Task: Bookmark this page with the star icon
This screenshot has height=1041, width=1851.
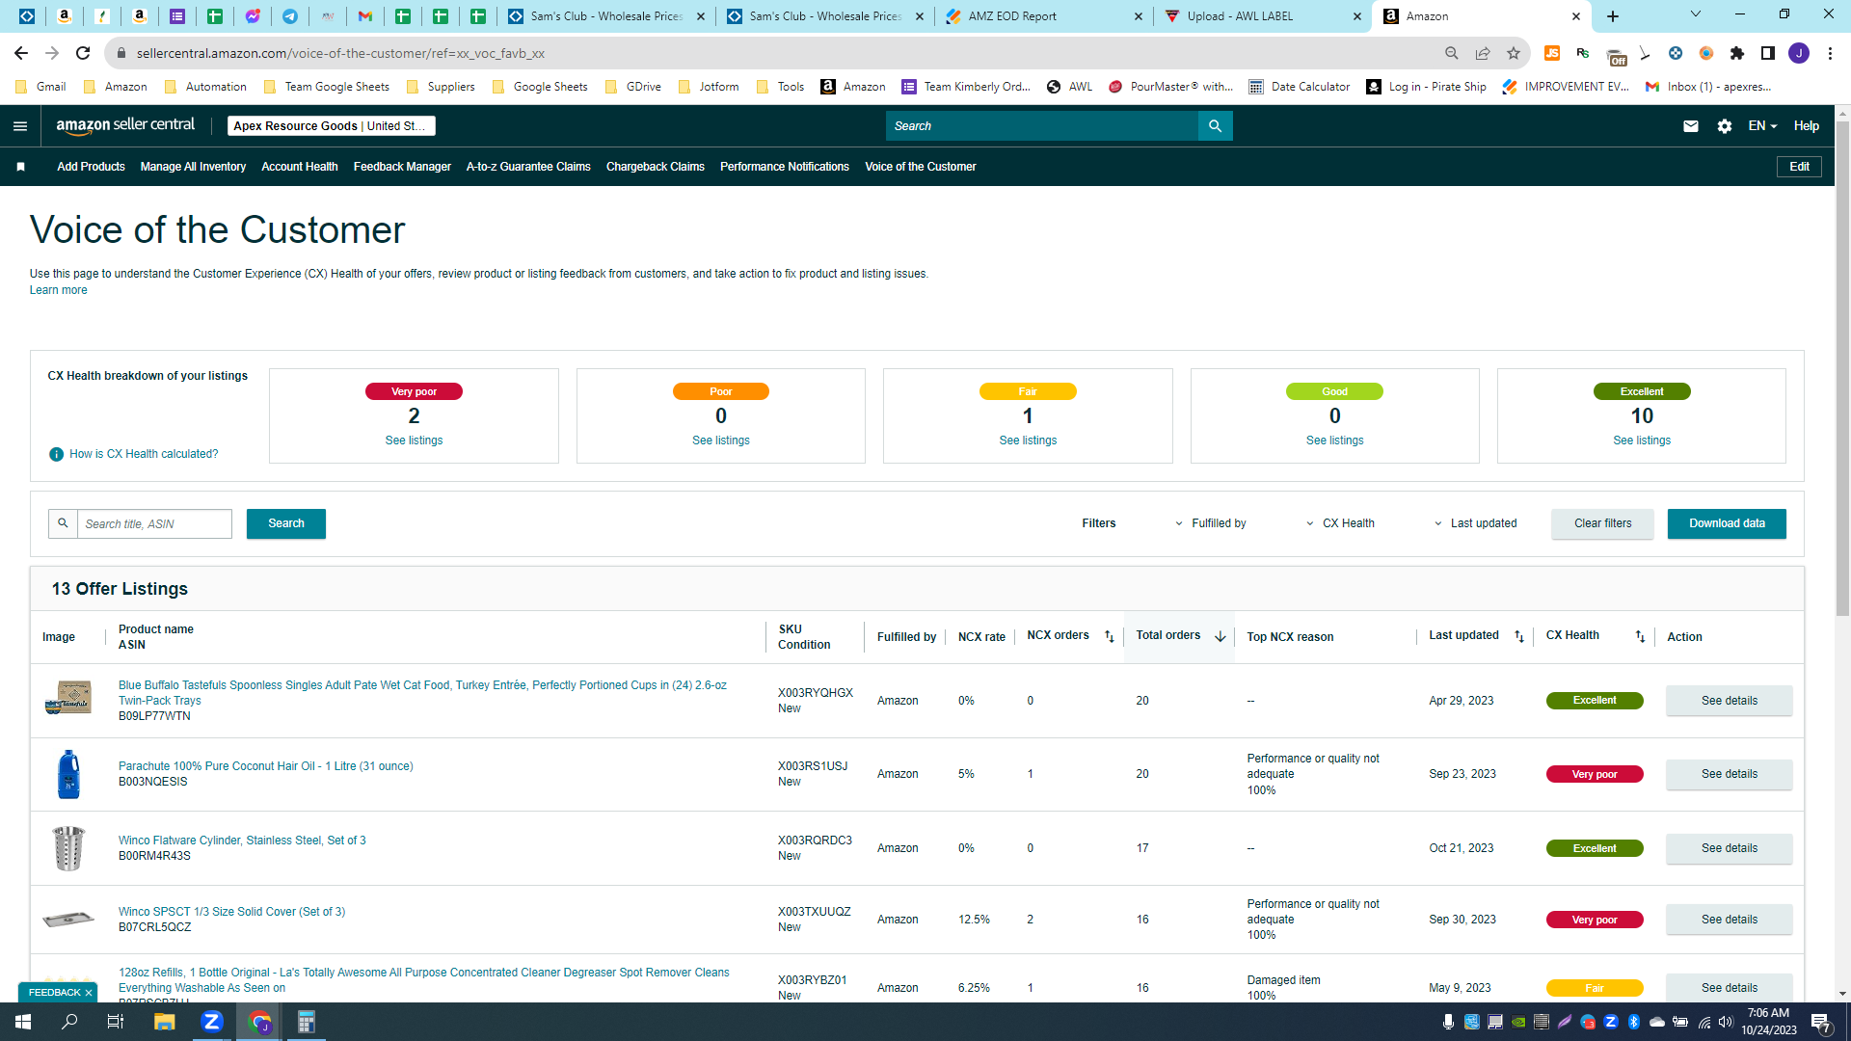Action: pos(1514,53)
